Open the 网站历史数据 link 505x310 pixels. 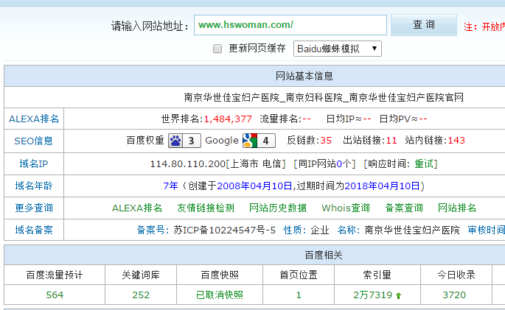tap(278, 208)
